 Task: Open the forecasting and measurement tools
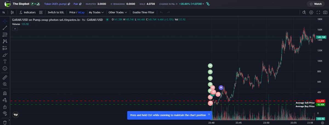[5, 48]
